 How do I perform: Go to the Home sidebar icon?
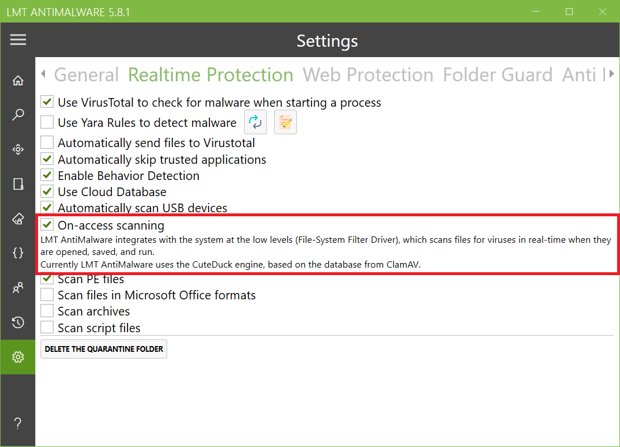18,81
